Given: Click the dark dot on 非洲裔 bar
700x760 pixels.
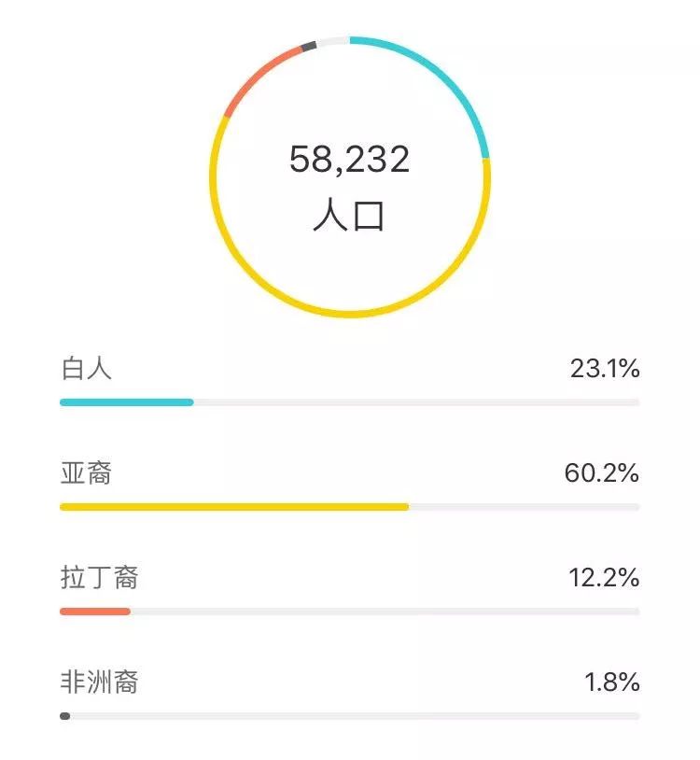Looking at the screenshot, I should (65, 716).
